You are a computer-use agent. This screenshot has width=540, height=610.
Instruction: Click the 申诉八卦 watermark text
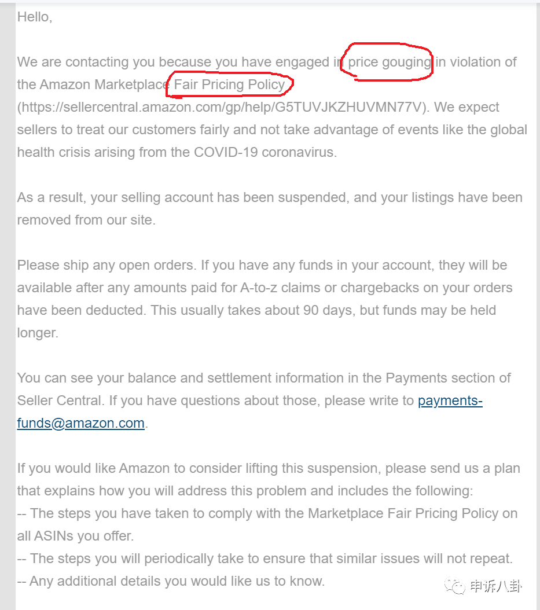tap(495, 586)
